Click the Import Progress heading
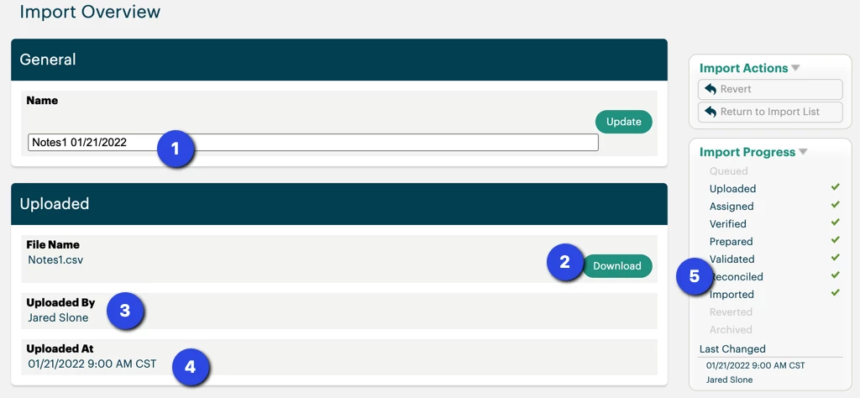This screenshot has height=398, width=860. click(747, 152)
